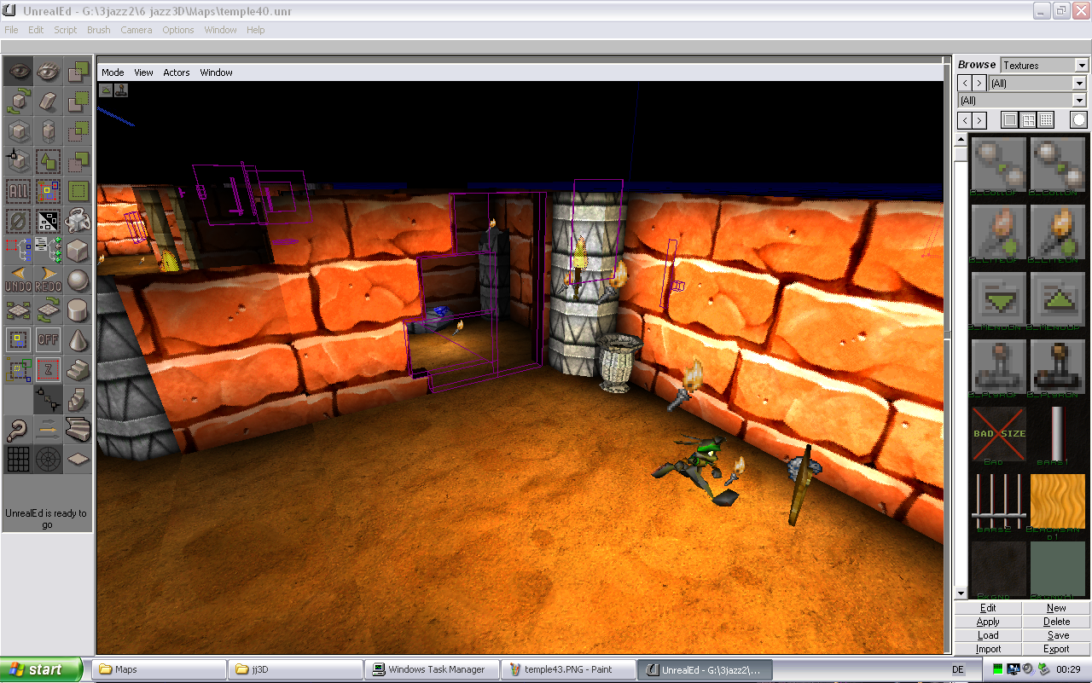Click the Intersect Brush tool

78,131
